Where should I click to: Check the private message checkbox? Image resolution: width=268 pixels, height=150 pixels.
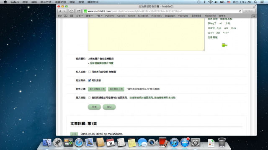click(89, 72)
